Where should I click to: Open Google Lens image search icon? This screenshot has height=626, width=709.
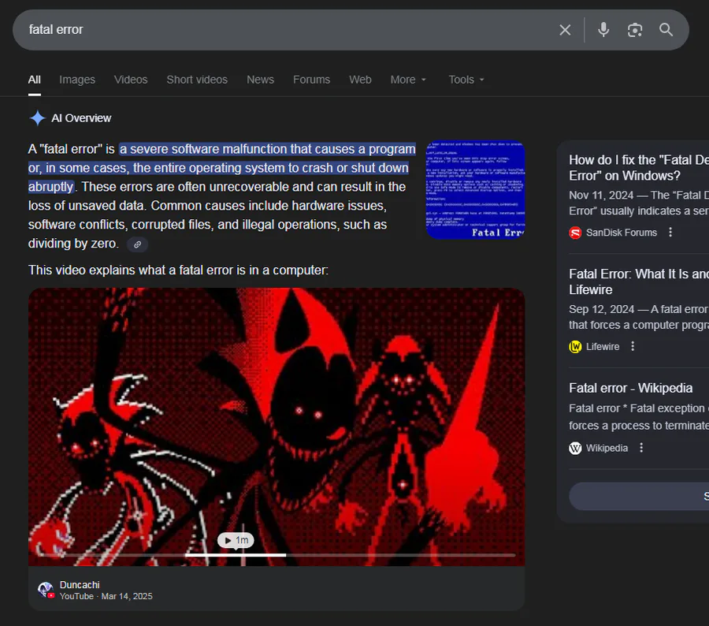click(x=635, y=30)
